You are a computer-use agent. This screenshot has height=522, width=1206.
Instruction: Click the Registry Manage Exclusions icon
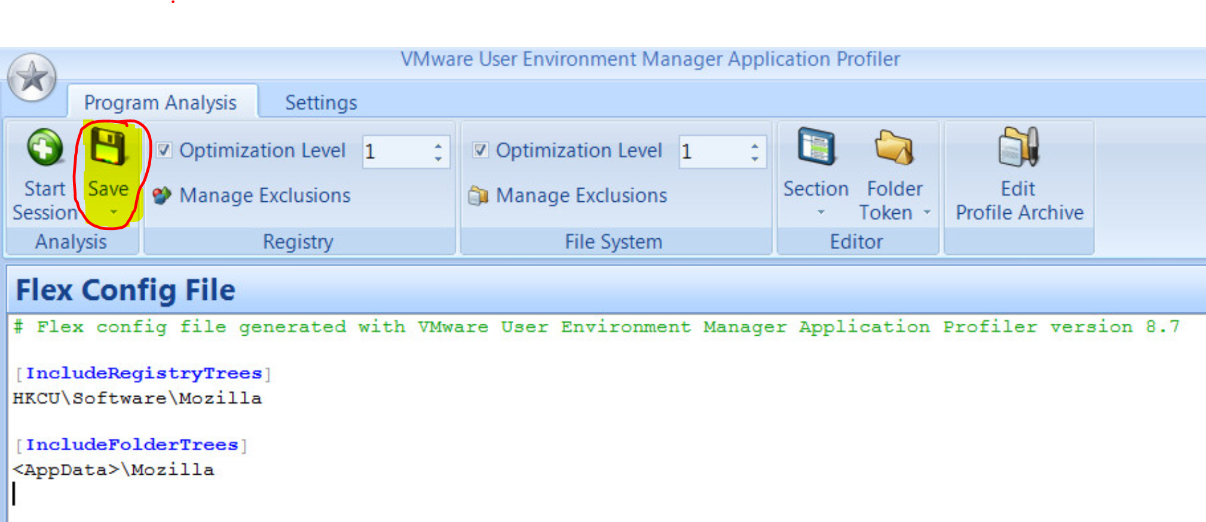pyautogui.click(x=162, y=195)
